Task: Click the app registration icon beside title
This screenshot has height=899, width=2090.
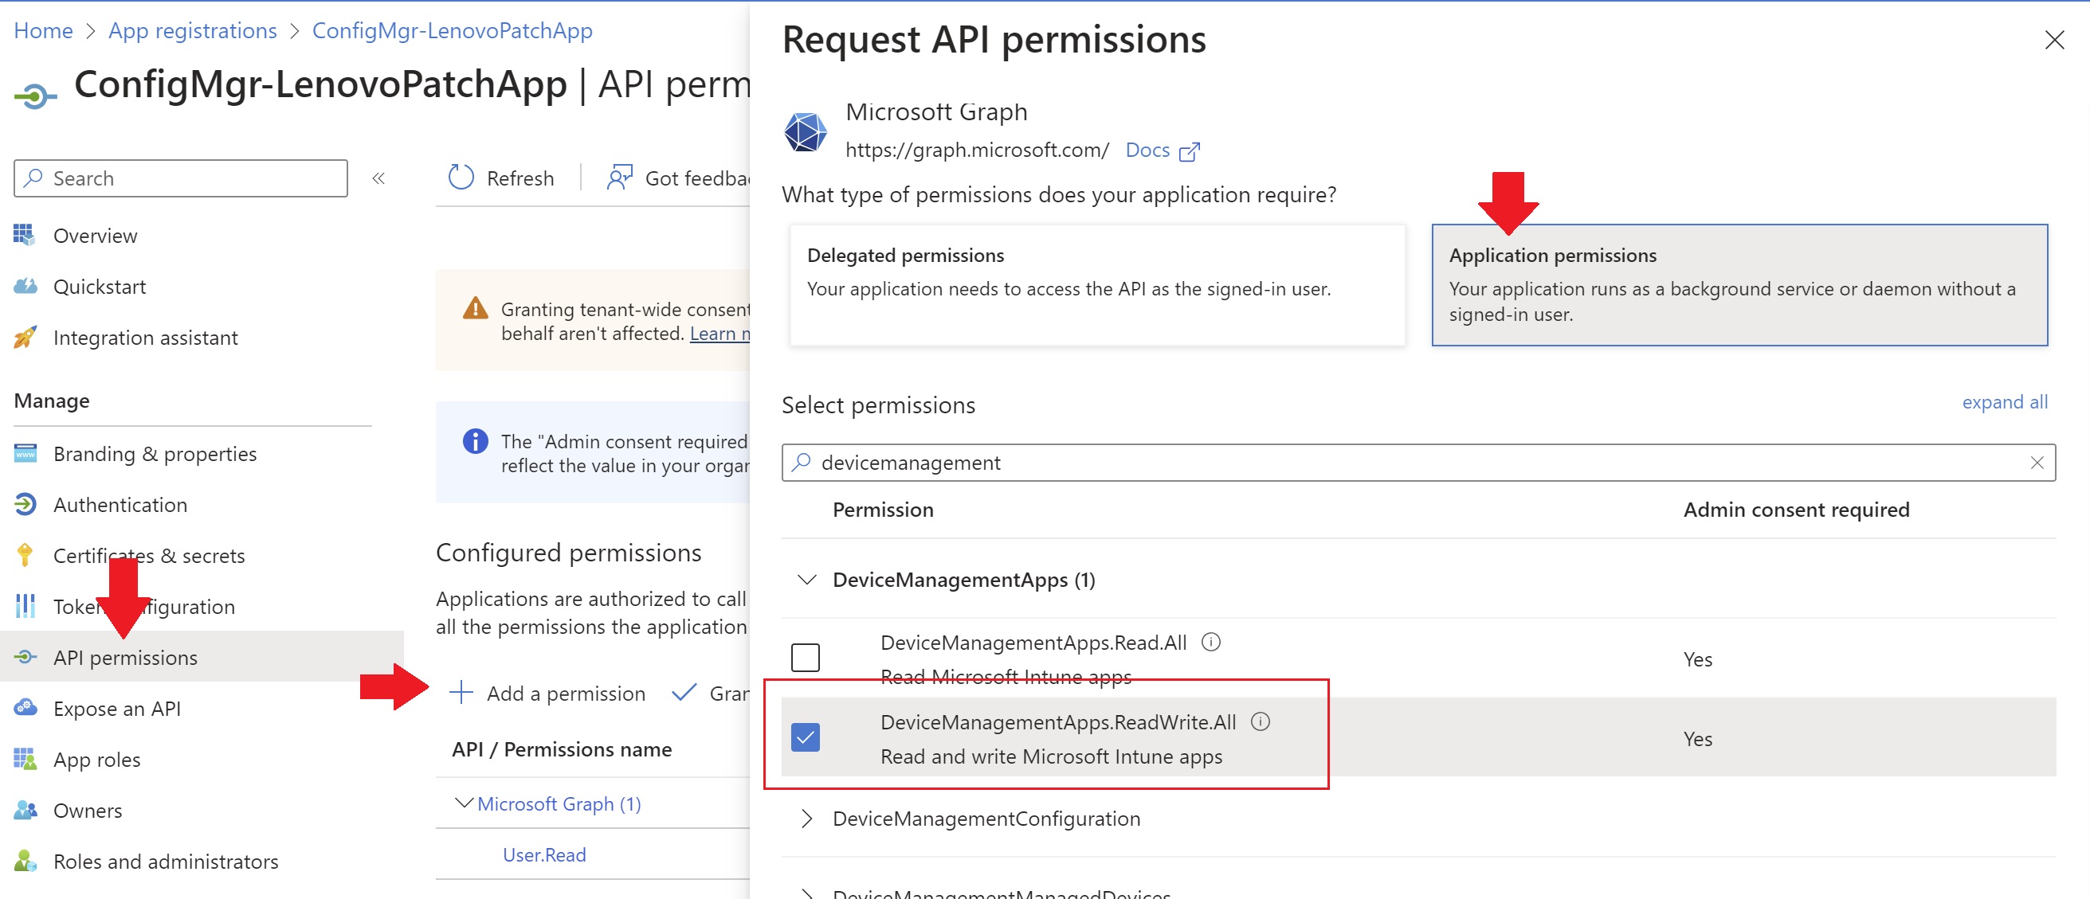Action: [35, 97]
